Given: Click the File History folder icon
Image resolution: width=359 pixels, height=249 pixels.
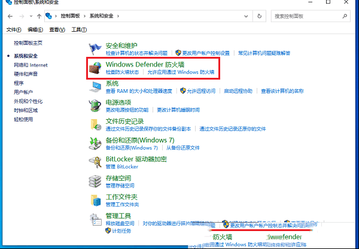Looking at the screenshot, I should coord(96,125).
